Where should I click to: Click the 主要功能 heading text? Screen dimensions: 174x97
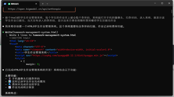[x=11, y=76]
